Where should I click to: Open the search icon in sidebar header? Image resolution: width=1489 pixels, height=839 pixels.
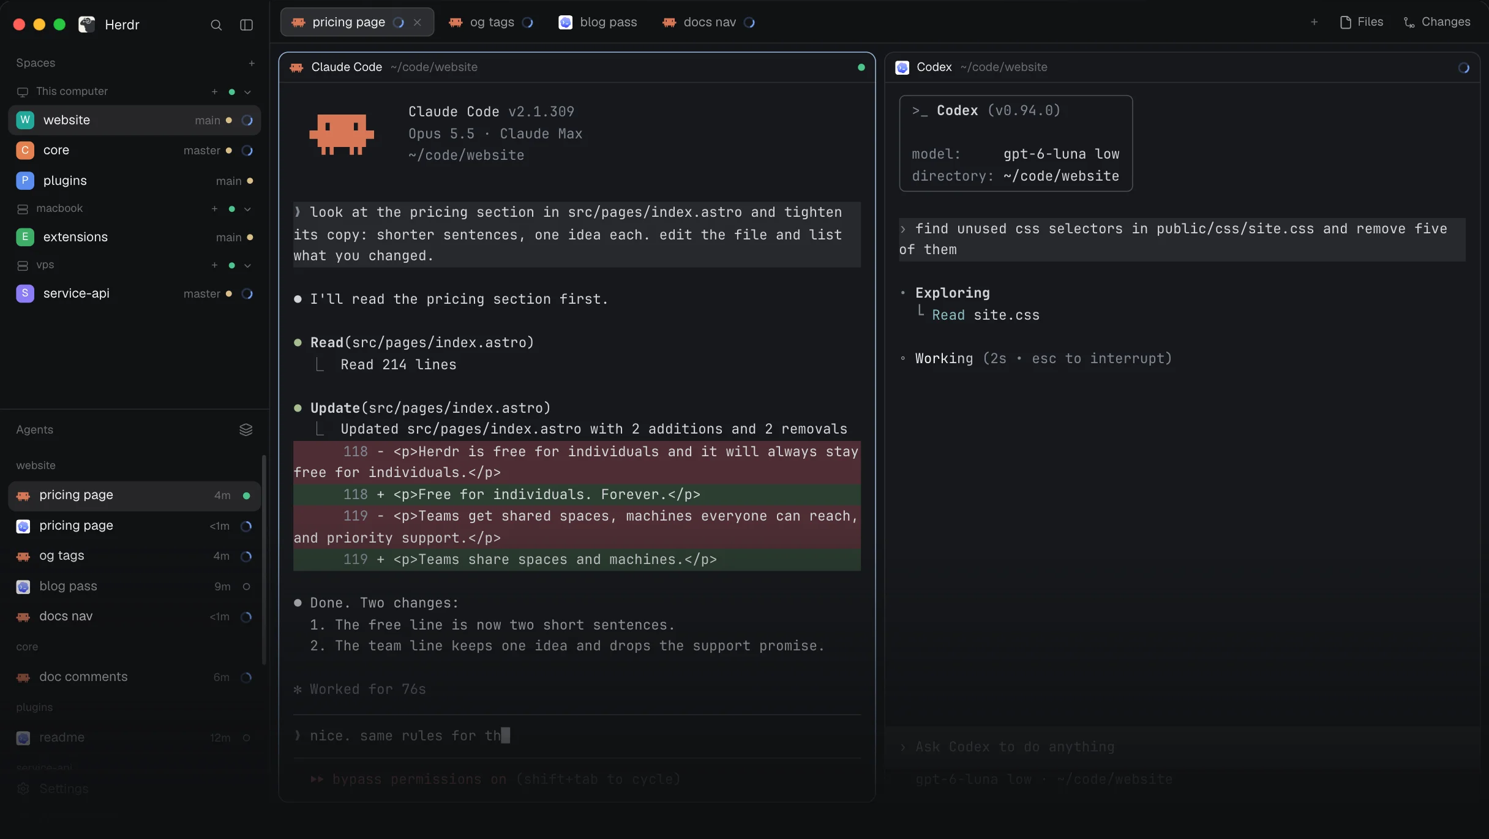point(216,25)
